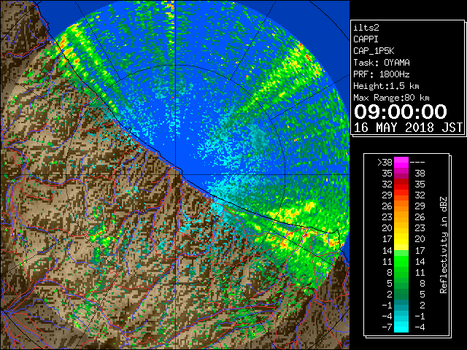Screen dimensions: 467x350
Task: Click the magenta '>38' legend swatch
Action: click(401, 162)
